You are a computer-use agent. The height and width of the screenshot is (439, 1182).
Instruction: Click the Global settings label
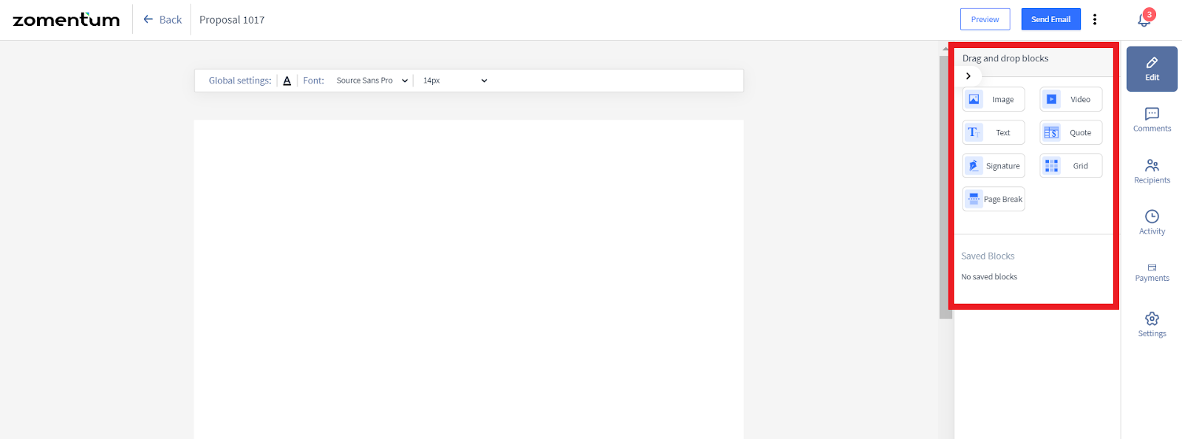(239, 81)
